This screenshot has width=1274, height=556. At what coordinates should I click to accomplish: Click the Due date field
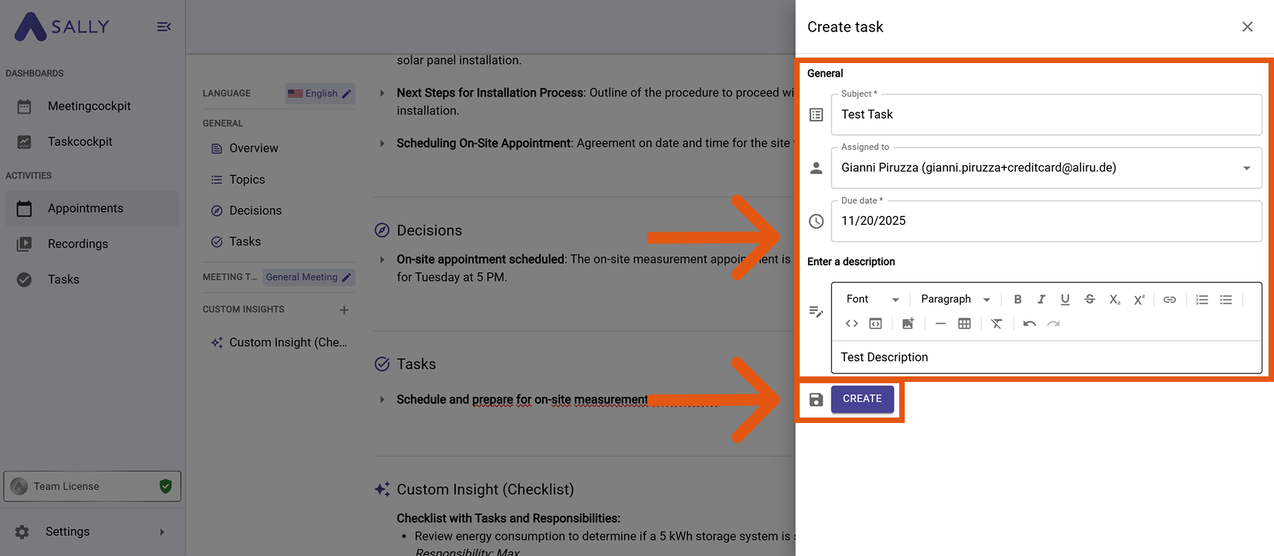(x=1045, y=221)
